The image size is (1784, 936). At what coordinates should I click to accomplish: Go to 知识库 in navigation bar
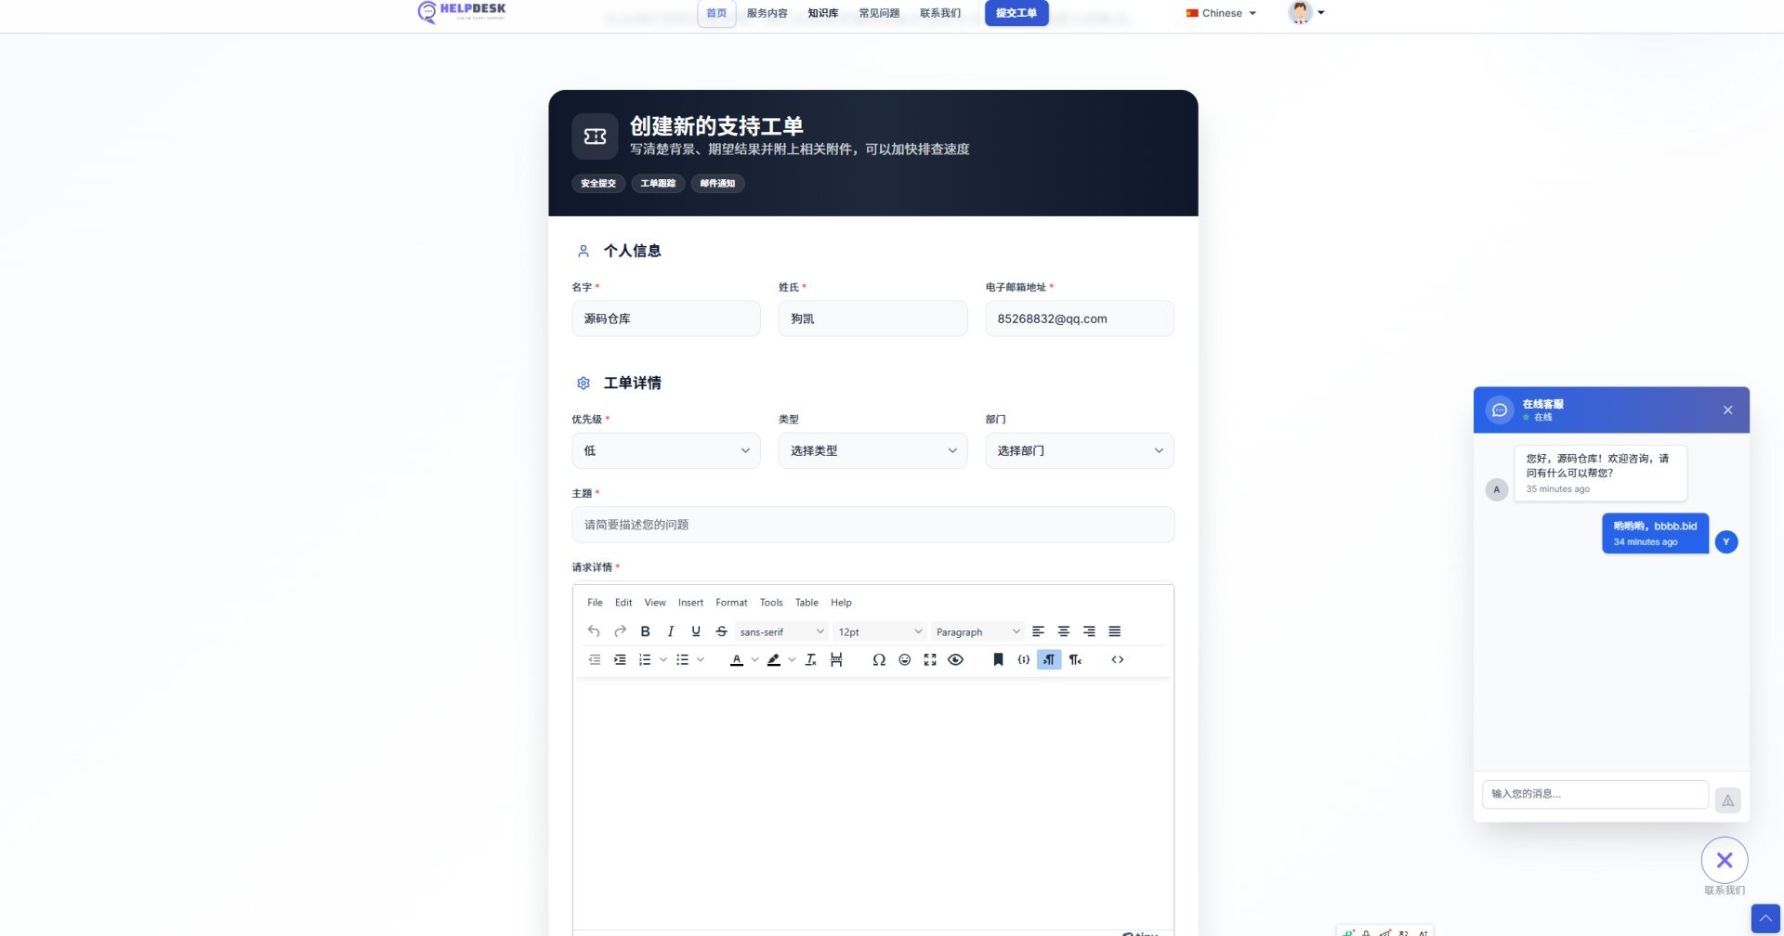(822, 13)
